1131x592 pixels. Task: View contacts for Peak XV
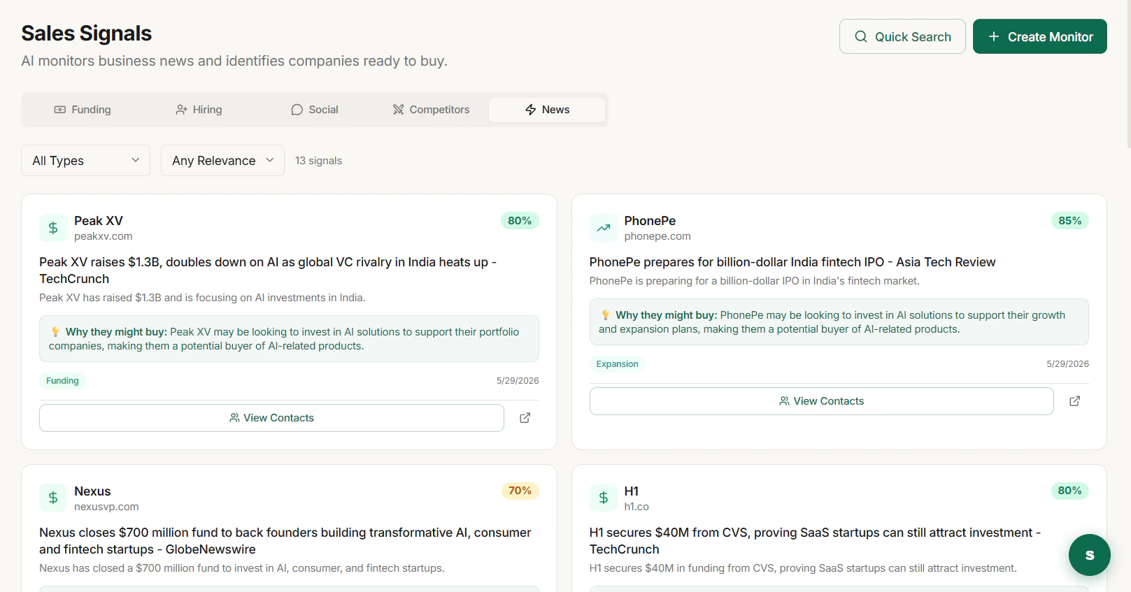click(271, 418)
